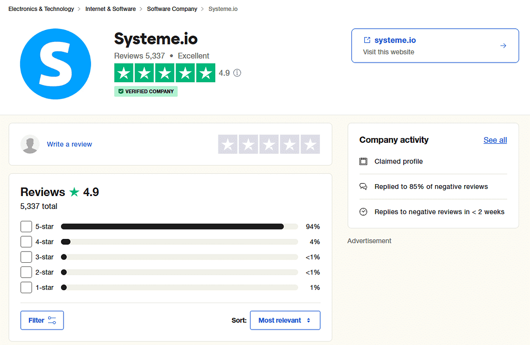Check the 2-star filter checkbox
The height and width of the screenshot is (345, 530).
pyautogui.click(x=26, y=272)
